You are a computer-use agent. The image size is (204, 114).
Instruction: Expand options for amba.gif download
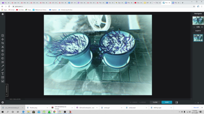coord(121,108)
